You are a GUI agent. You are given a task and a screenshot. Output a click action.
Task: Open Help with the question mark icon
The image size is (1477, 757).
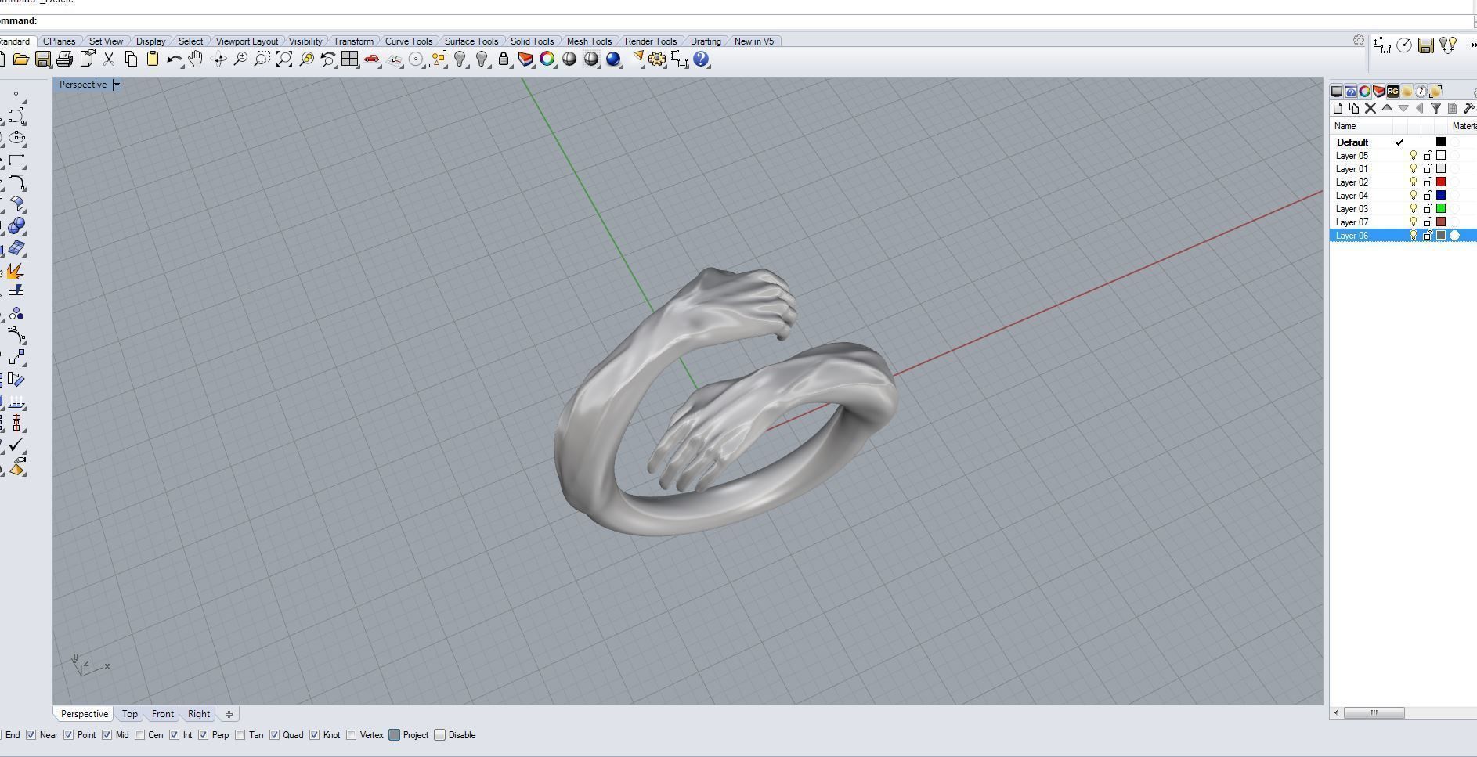(x=701, y=59)
